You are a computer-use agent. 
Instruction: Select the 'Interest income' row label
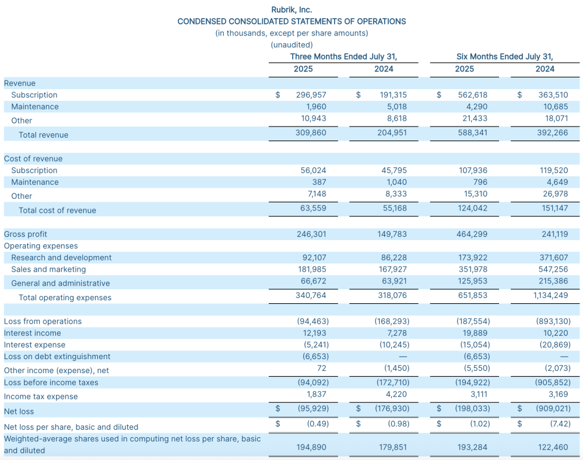[x=32, y=333]
